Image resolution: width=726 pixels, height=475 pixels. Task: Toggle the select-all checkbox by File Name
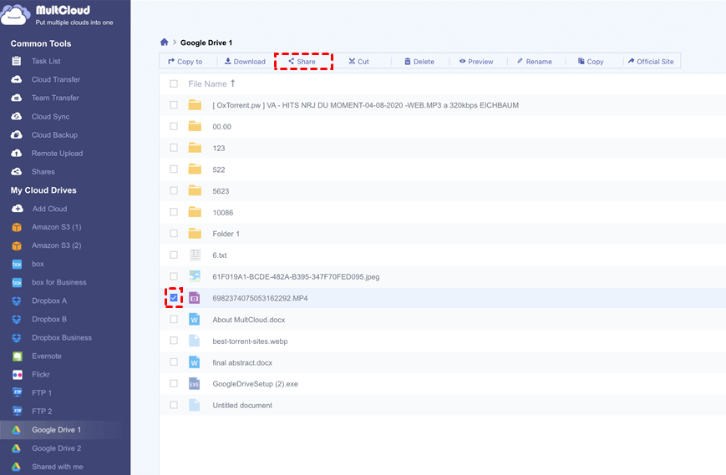[x=174, y=83]
